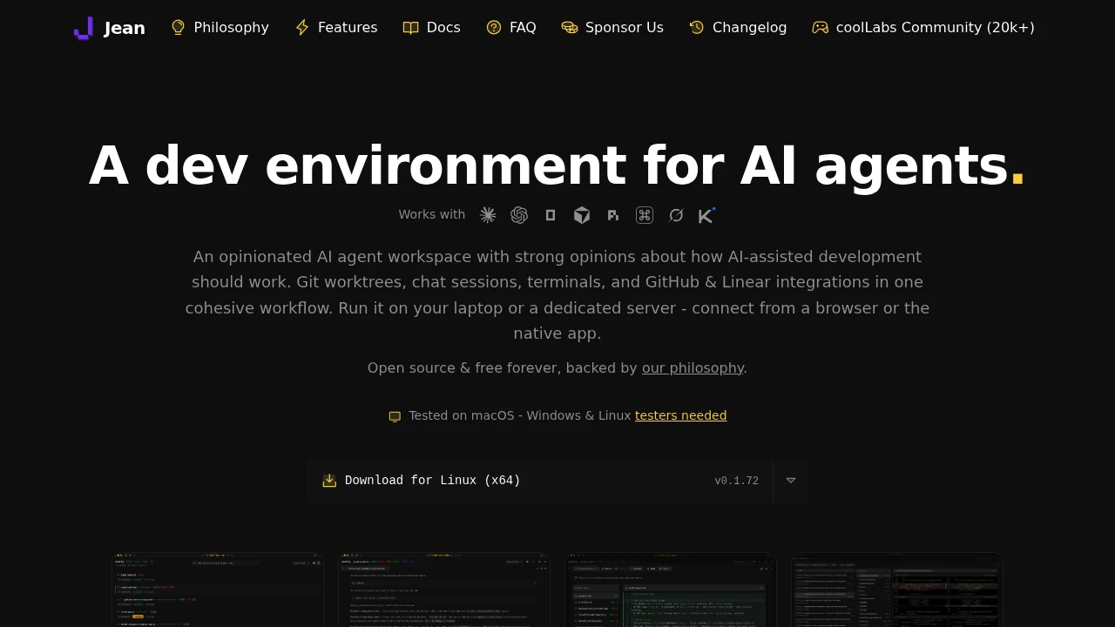Open the 'testers needed' link
1115x627 pixels.
pyautogui.click(x=680, y=415)
